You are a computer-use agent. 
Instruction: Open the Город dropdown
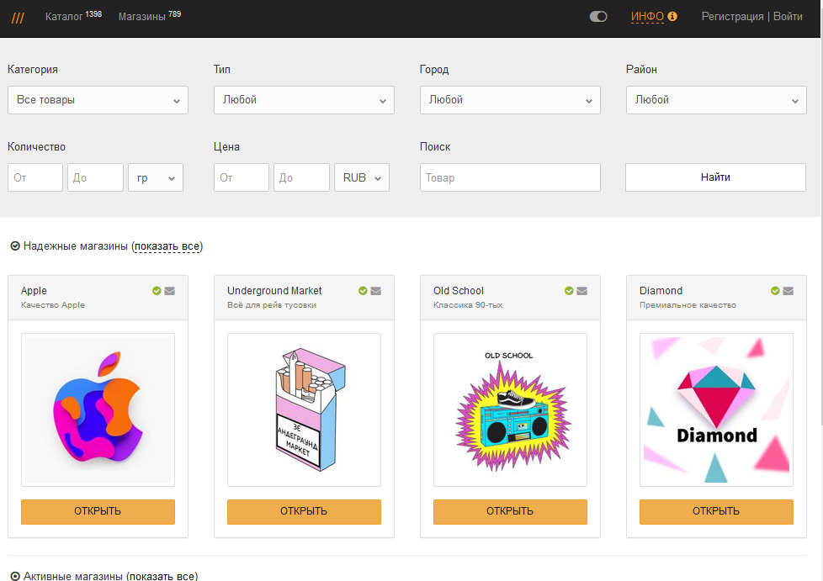510,99
